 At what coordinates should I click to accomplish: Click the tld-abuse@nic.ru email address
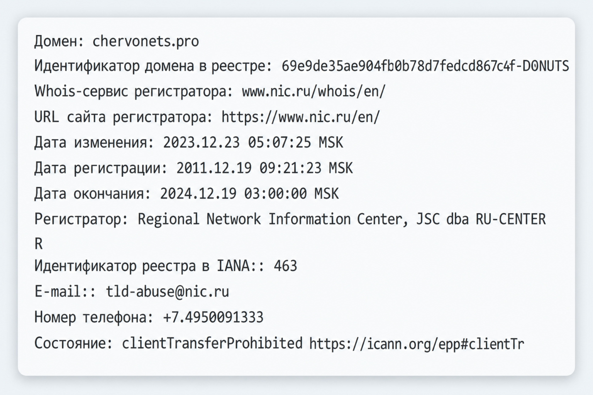168,292
